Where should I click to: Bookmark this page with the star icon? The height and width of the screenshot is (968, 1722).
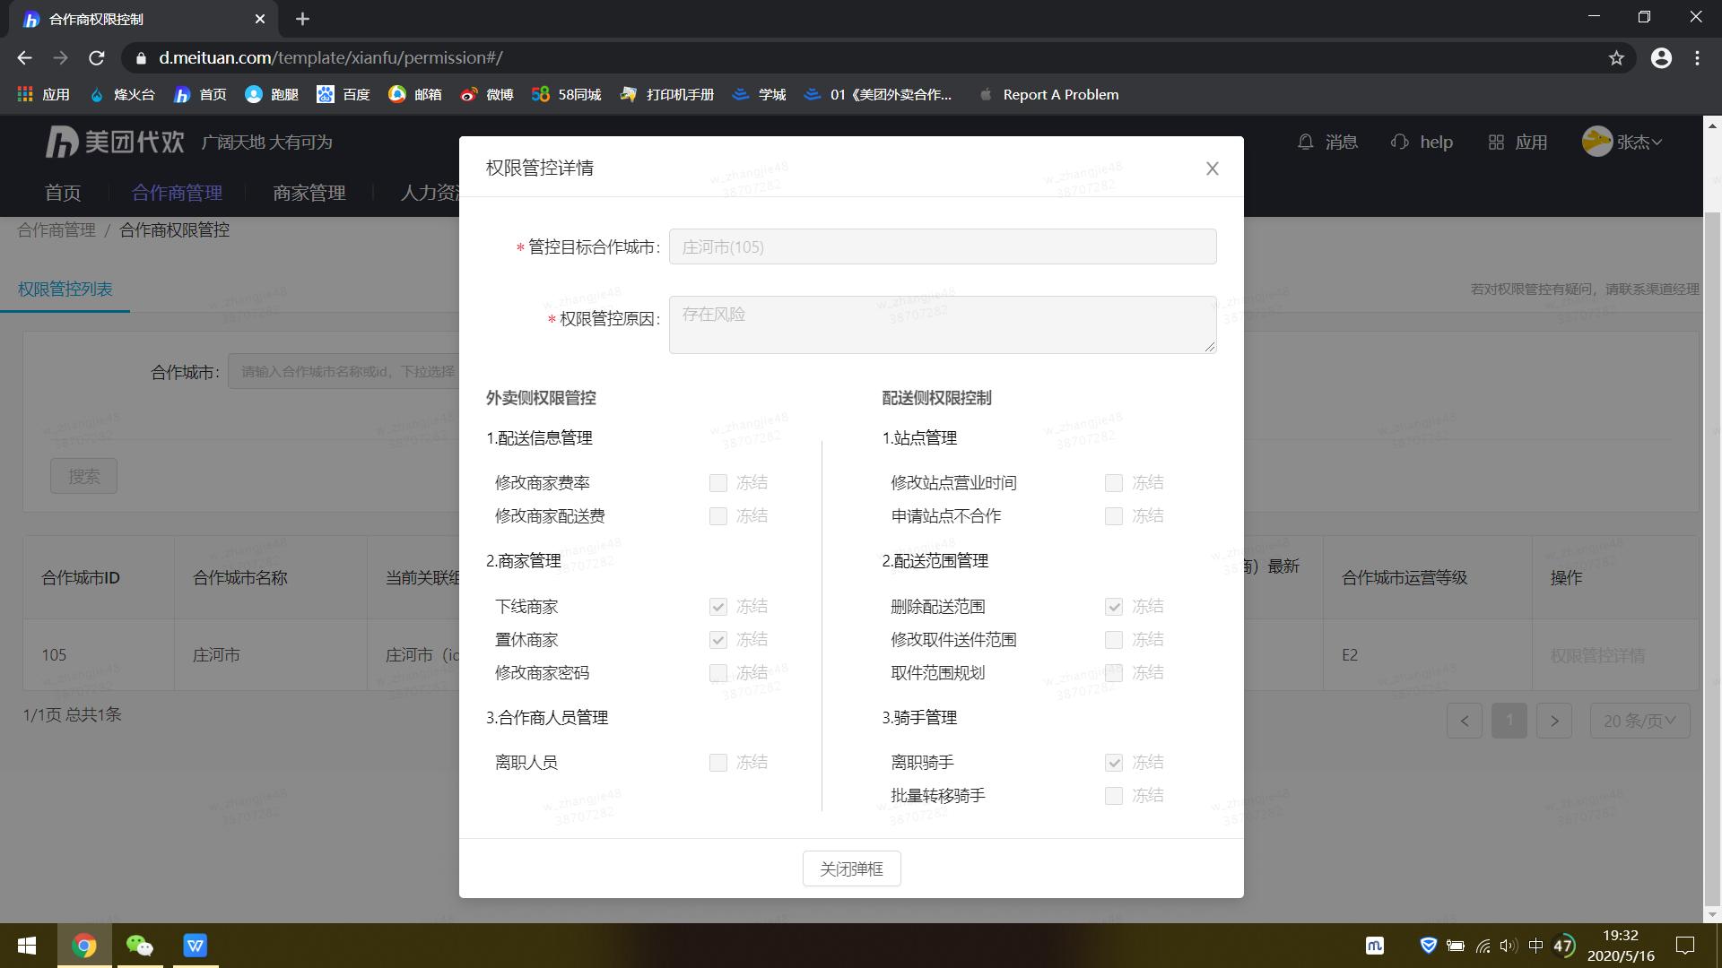point(1617,57)
